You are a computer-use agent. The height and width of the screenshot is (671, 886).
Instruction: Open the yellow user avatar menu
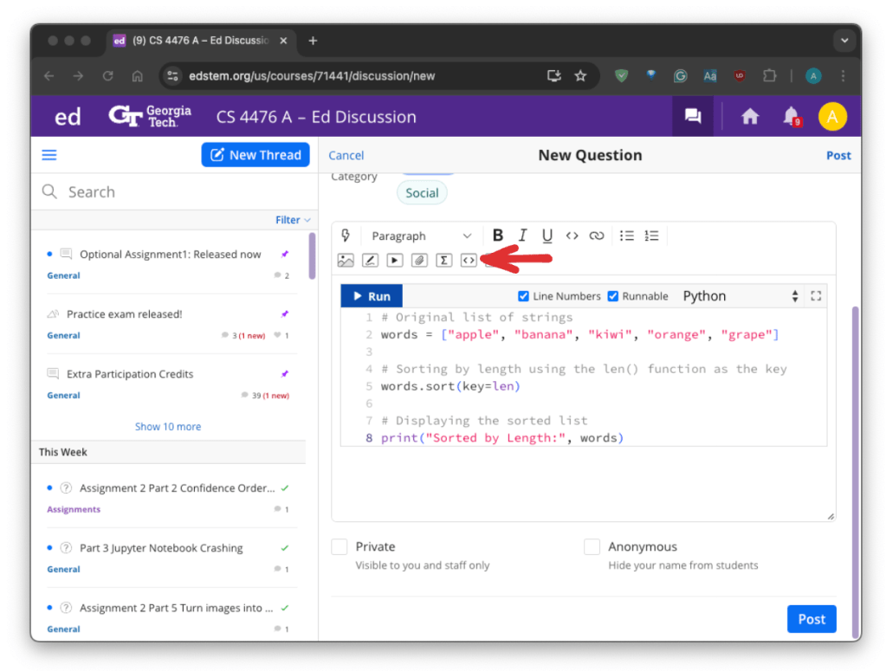pyautogui.click(x=832, y=116)
